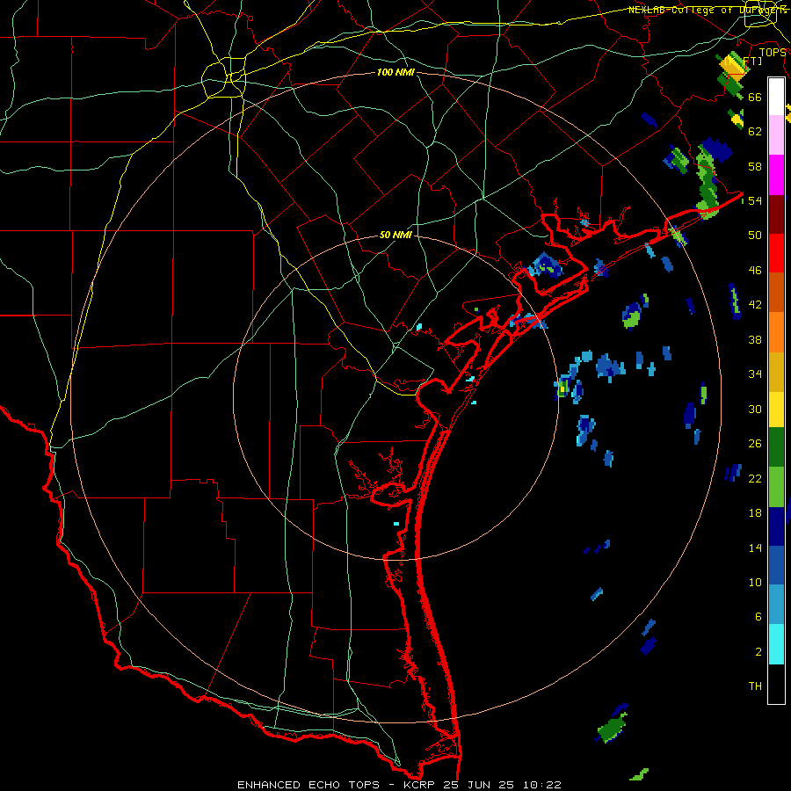Click the legend value "30"

point(755,409)
